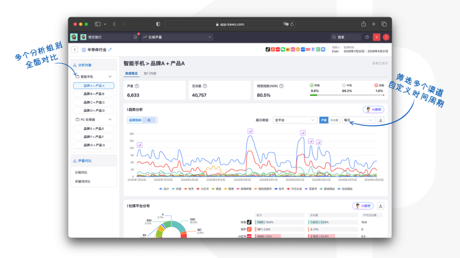Select 品牌 E + 产品 E analysis object
The height and width of the screenshot is (258, 460).
point(94,128)
